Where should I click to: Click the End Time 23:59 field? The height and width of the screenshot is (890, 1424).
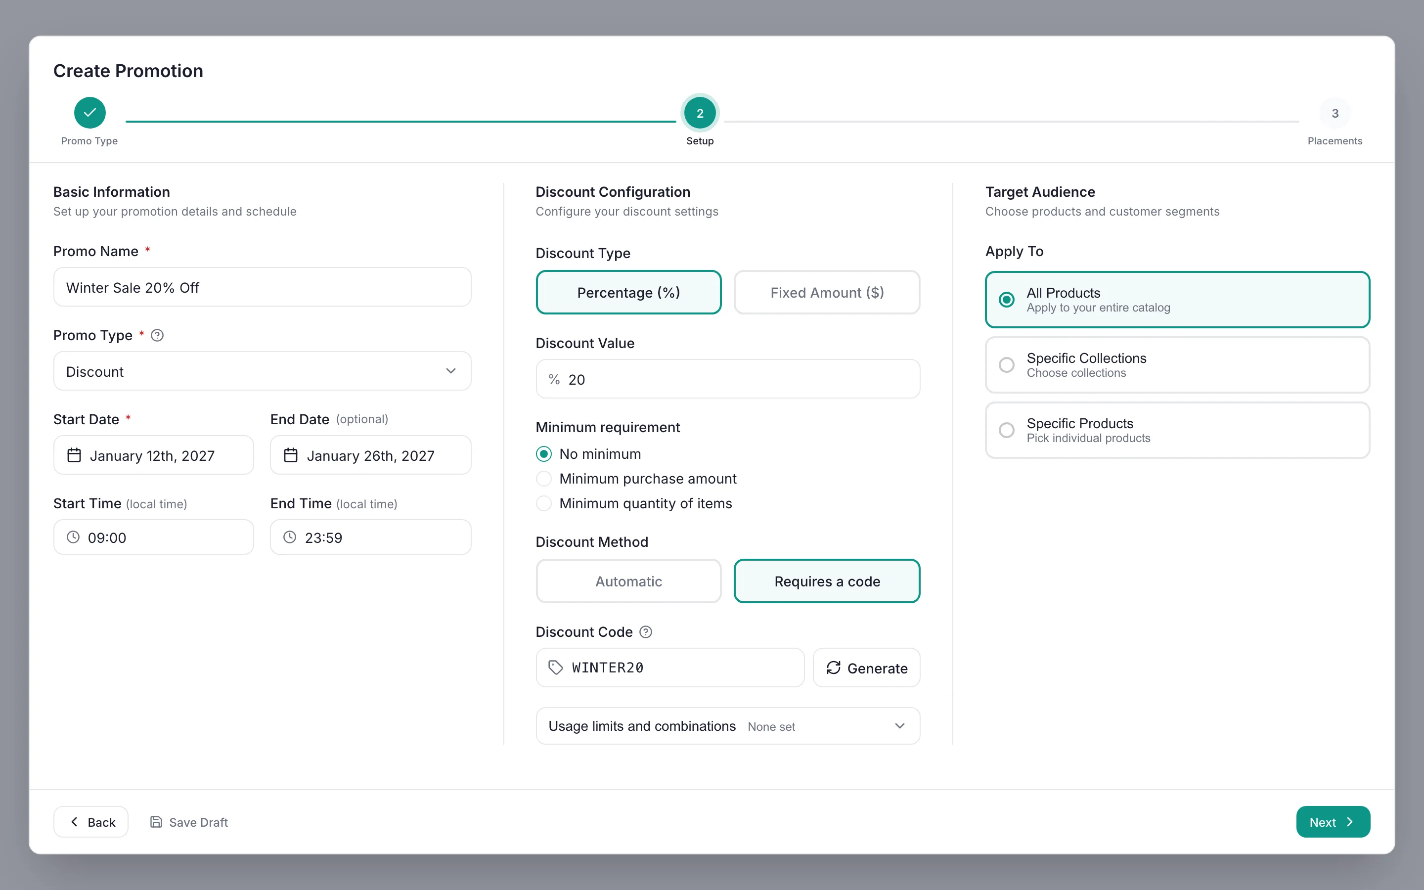tap(371, 537)
